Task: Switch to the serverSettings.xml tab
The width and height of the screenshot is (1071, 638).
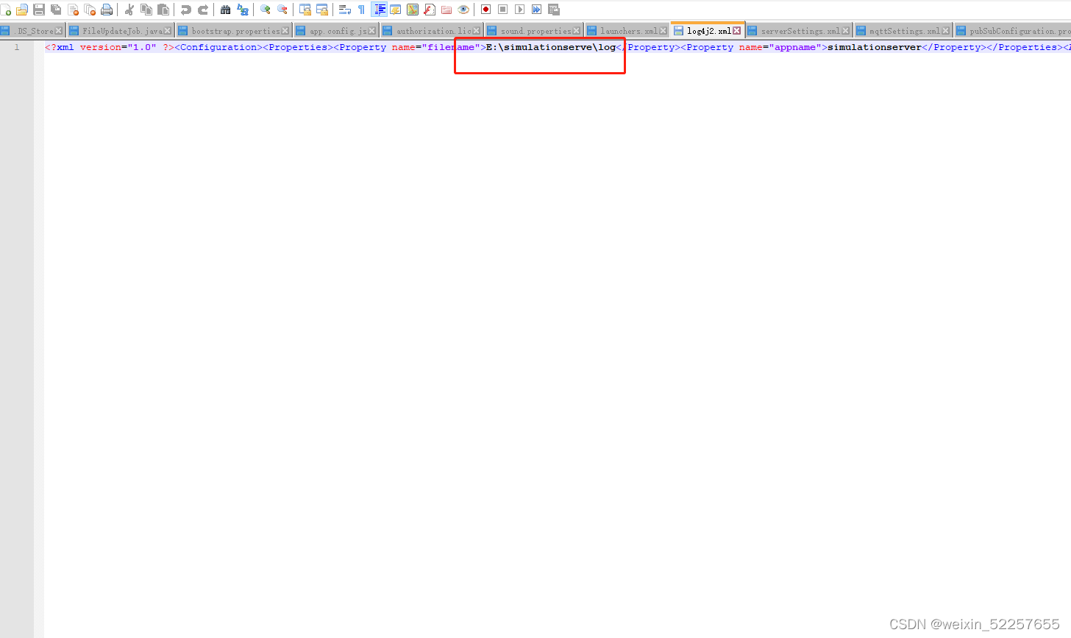Action: (x=799, y=31)
